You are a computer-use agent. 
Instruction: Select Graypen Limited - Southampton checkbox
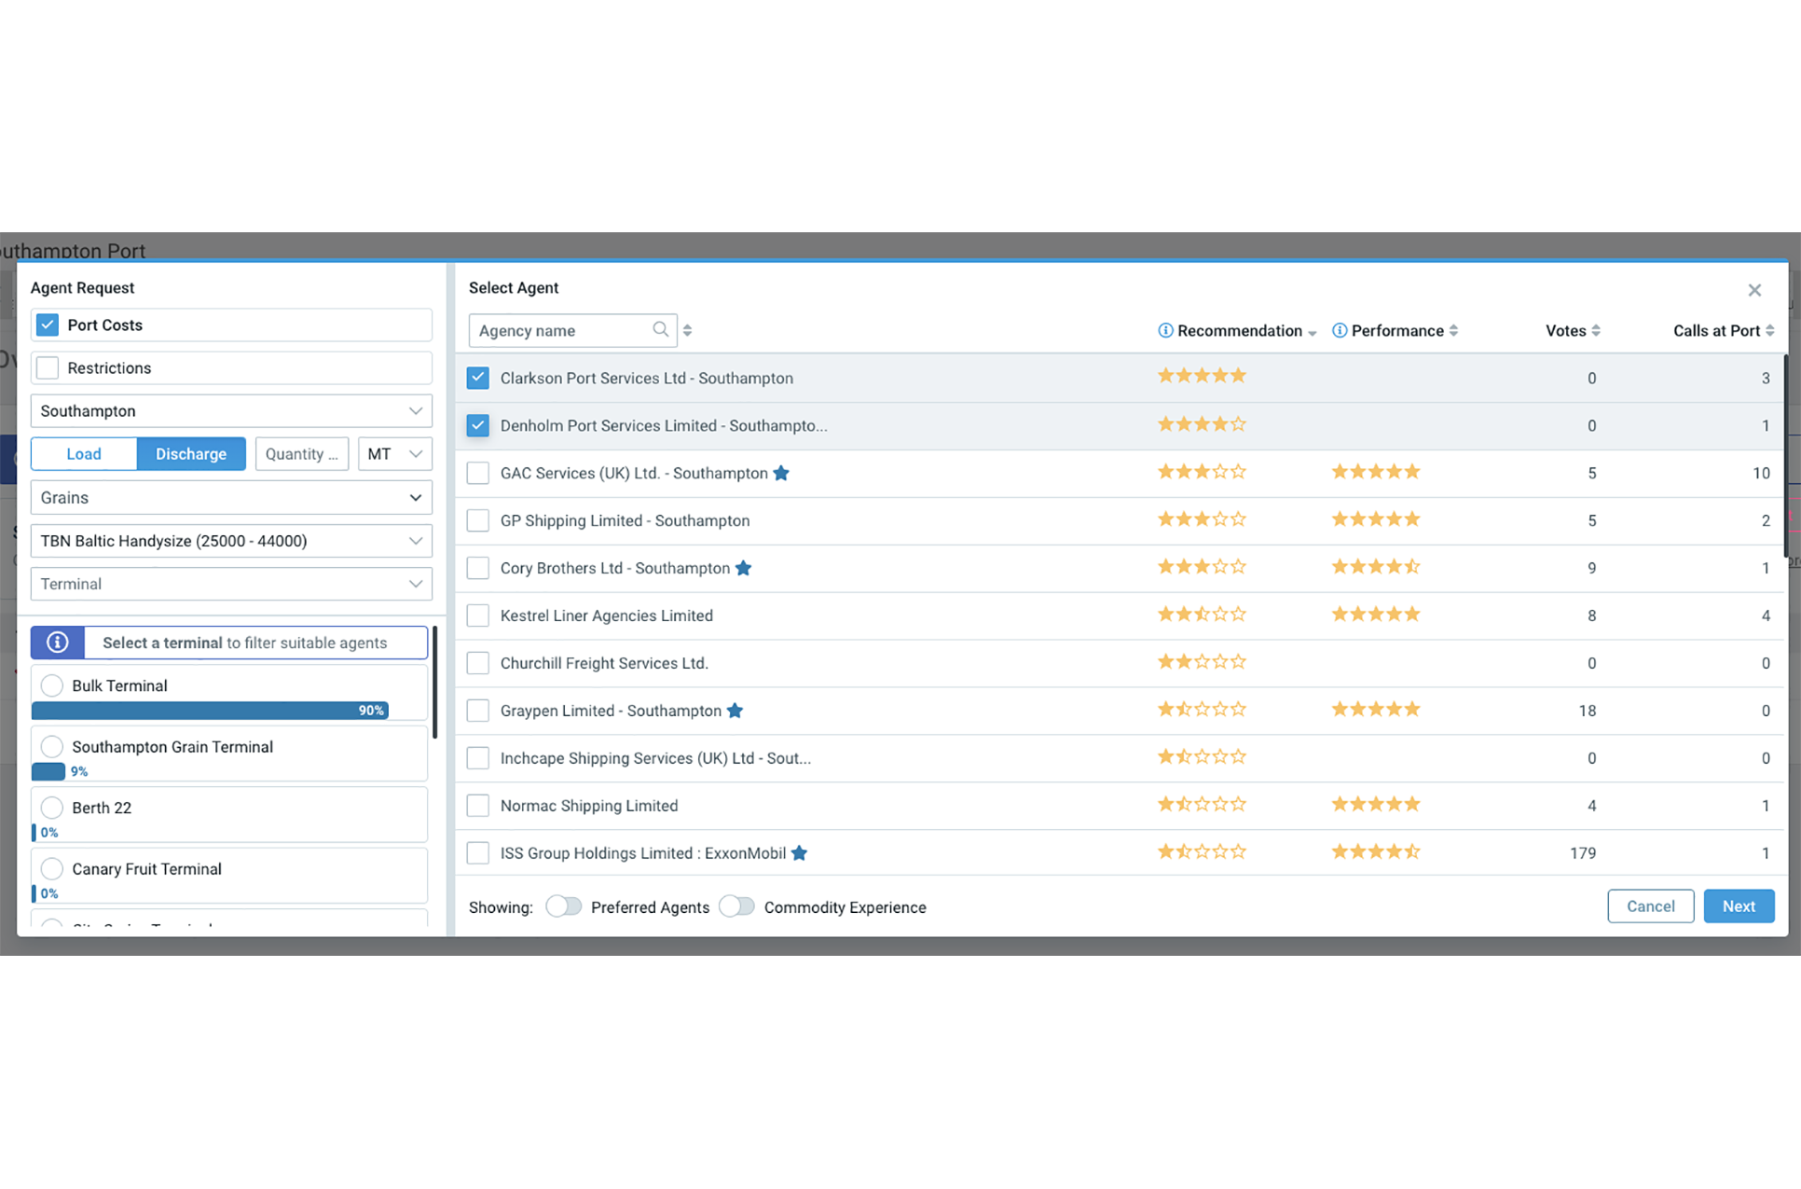pos(477,711)
